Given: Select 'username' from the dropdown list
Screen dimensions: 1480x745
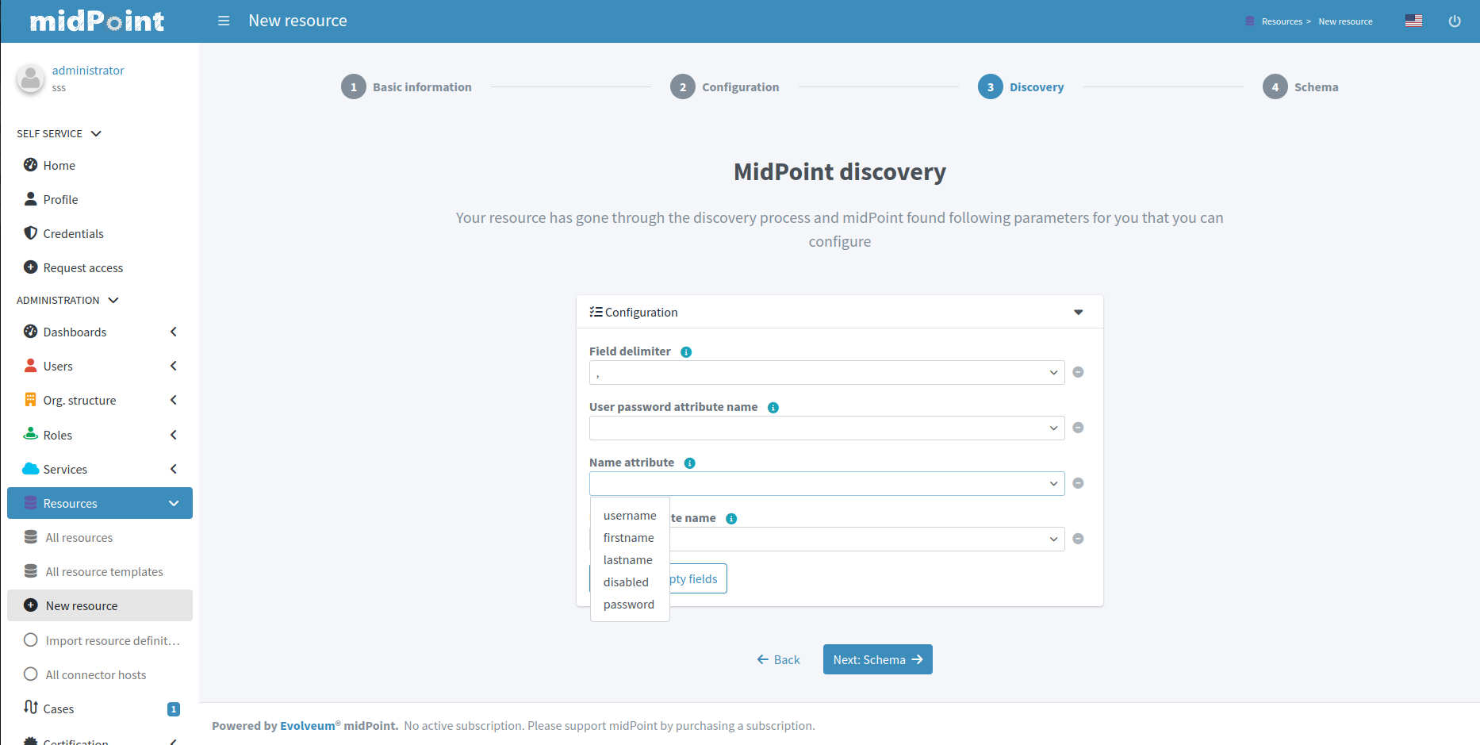Looking at the screenshot, I should pyautogui.click(x=630, y=516).
